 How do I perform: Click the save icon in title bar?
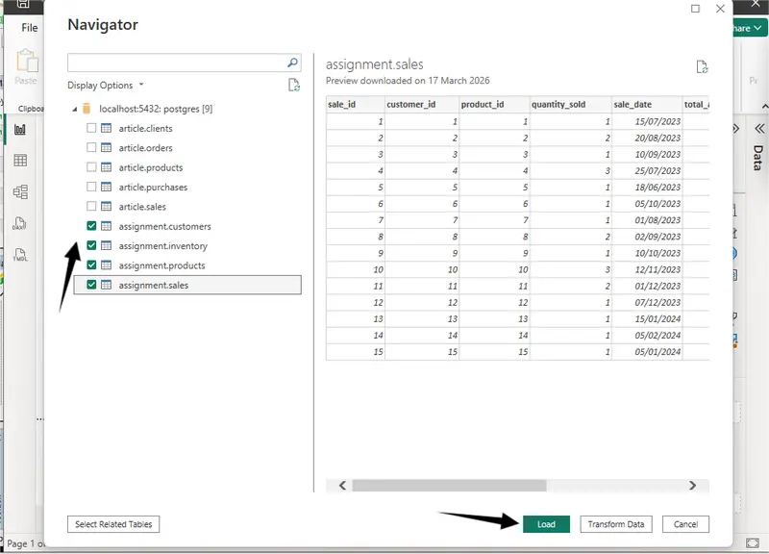pos(23,5)
